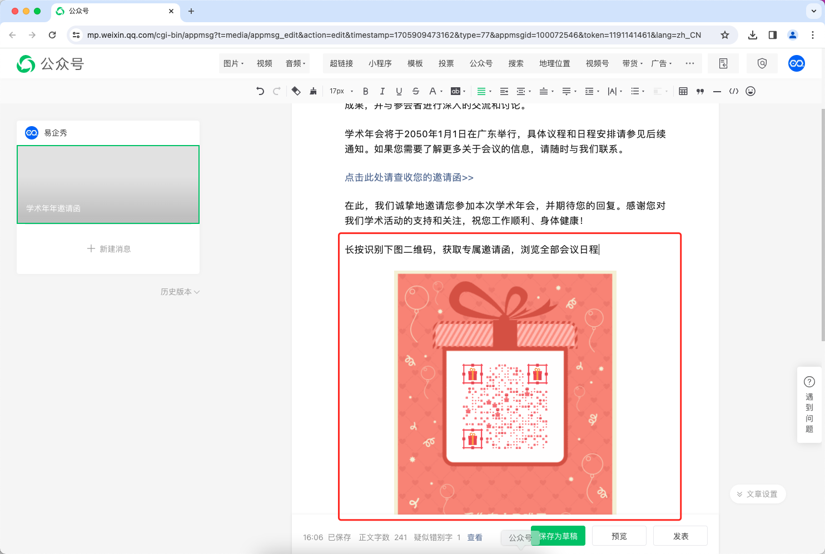Save the article with 保存为草稿
The image size is (825, 554).
pos(558,536)
